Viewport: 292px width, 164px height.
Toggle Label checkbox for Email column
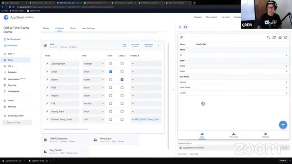(122, 72)
